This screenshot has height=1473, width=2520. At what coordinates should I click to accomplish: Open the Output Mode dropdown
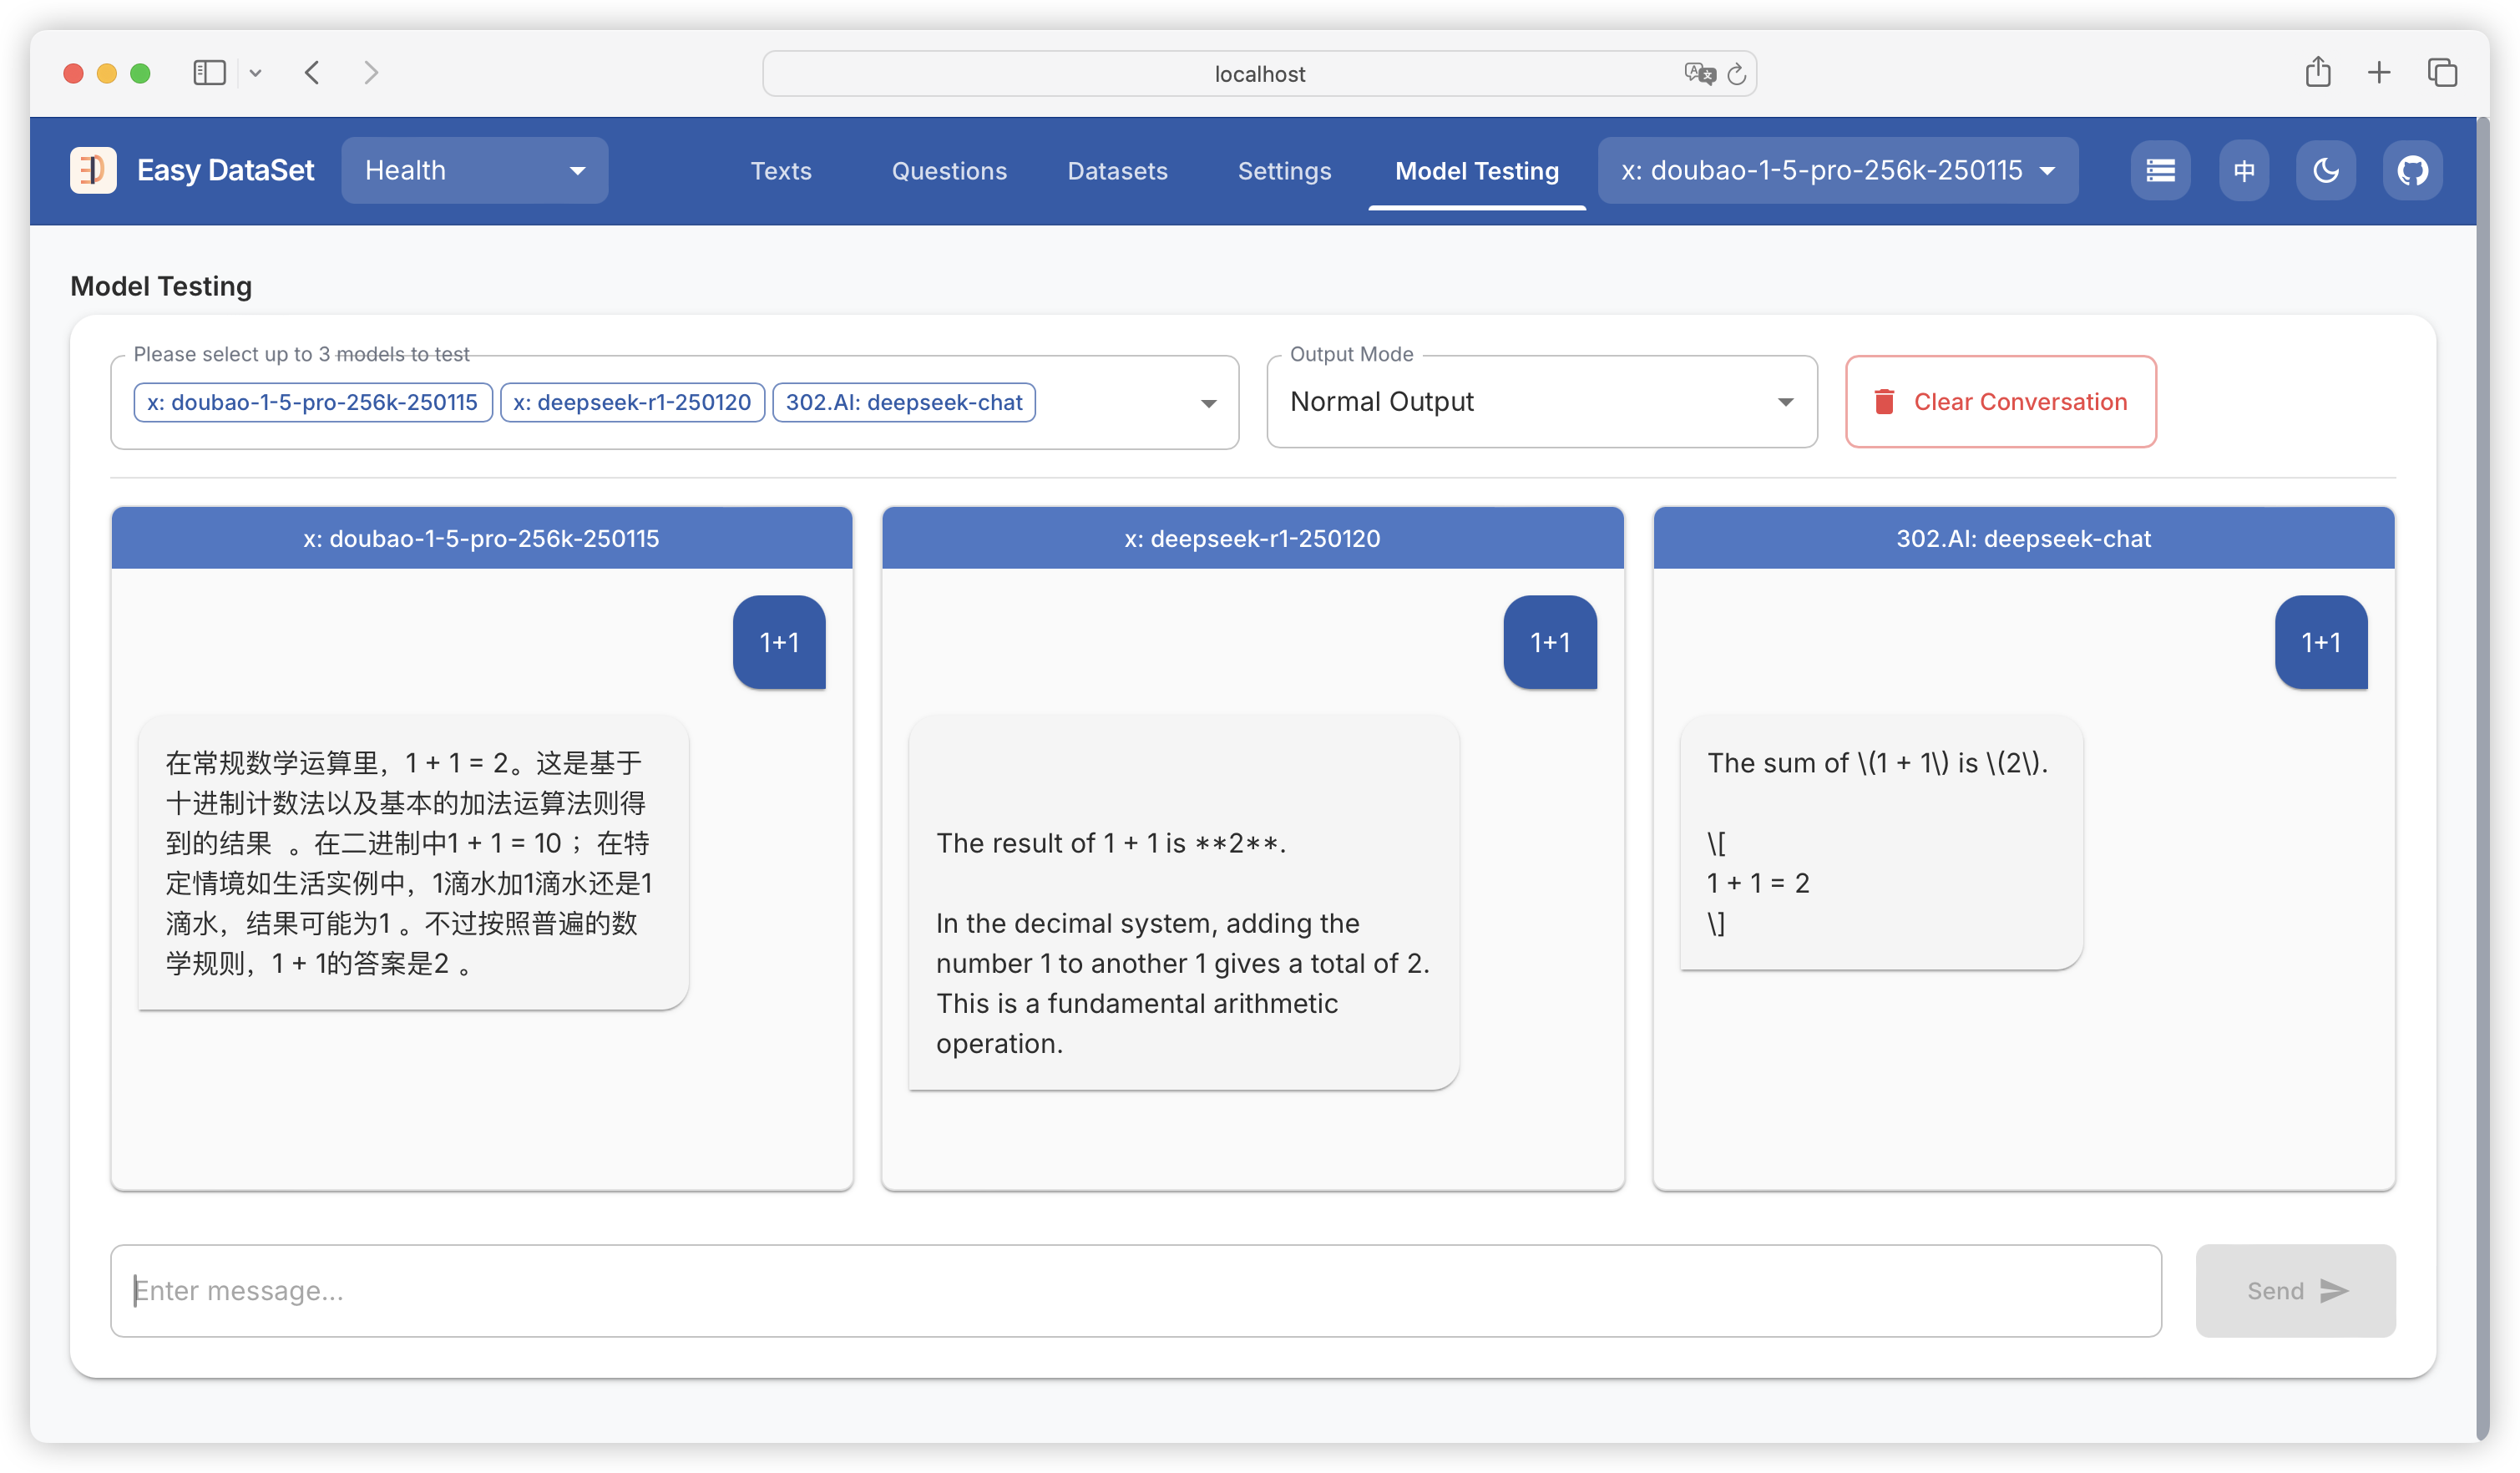point(1540,402)
